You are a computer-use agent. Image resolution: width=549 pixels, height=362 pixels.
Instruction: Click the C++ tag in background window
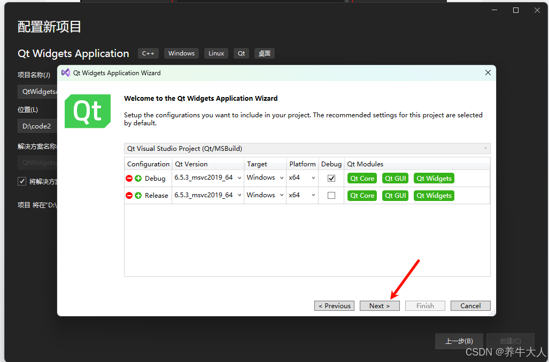(148, 53)
